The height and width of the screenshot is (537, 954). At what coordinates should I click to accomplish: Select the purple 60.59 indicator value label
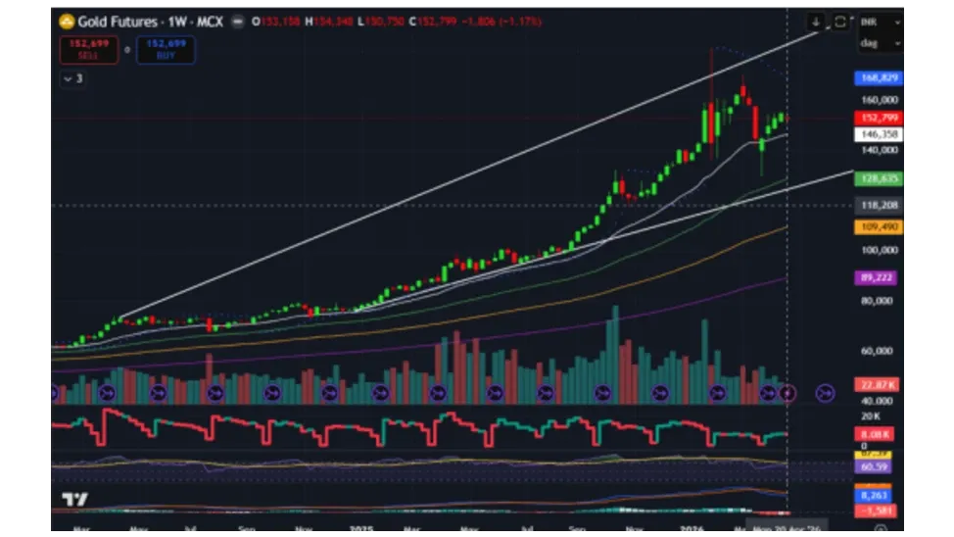873,467
